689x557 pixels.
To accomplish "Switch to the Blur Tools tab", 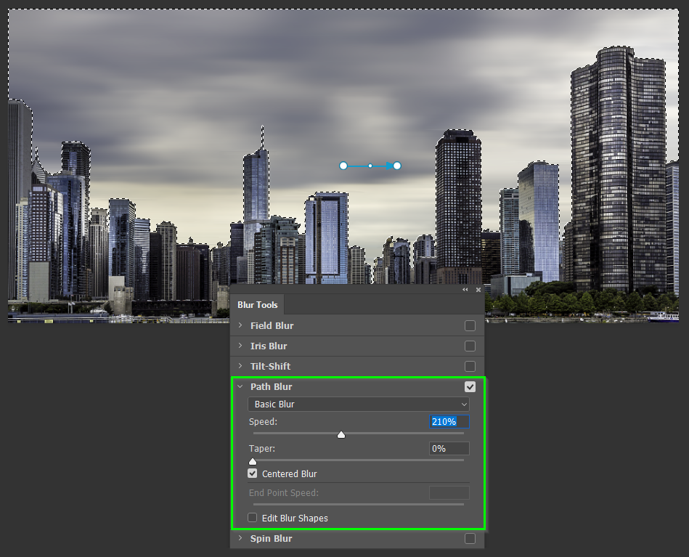I will (x=258, y=305).
